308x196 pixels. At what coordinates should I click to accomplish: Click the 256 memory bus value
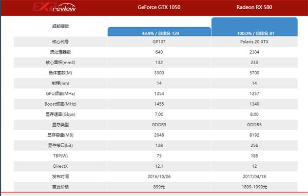pos(255,146)
